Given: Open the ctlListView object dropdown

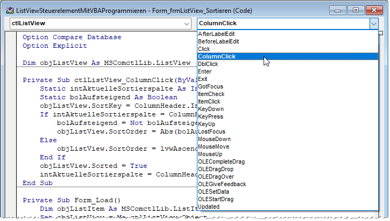Looking at the screenshot, I should tap(186, 24).
